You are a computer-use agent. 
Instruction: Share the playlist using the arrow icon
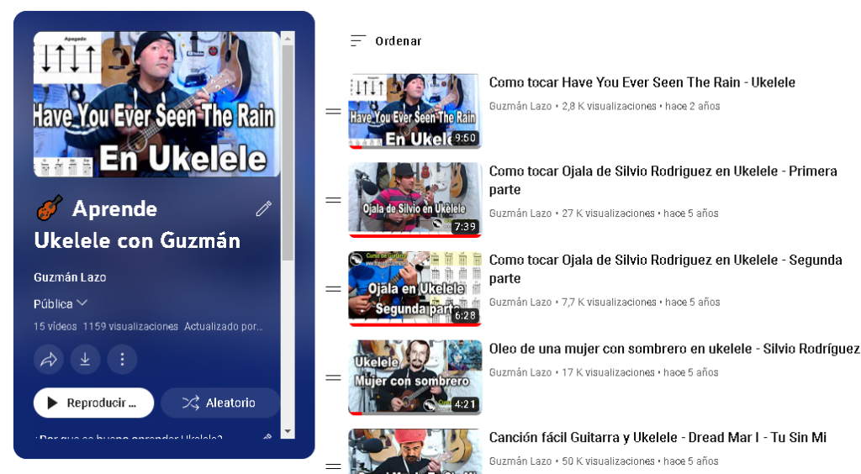point(49,360)
